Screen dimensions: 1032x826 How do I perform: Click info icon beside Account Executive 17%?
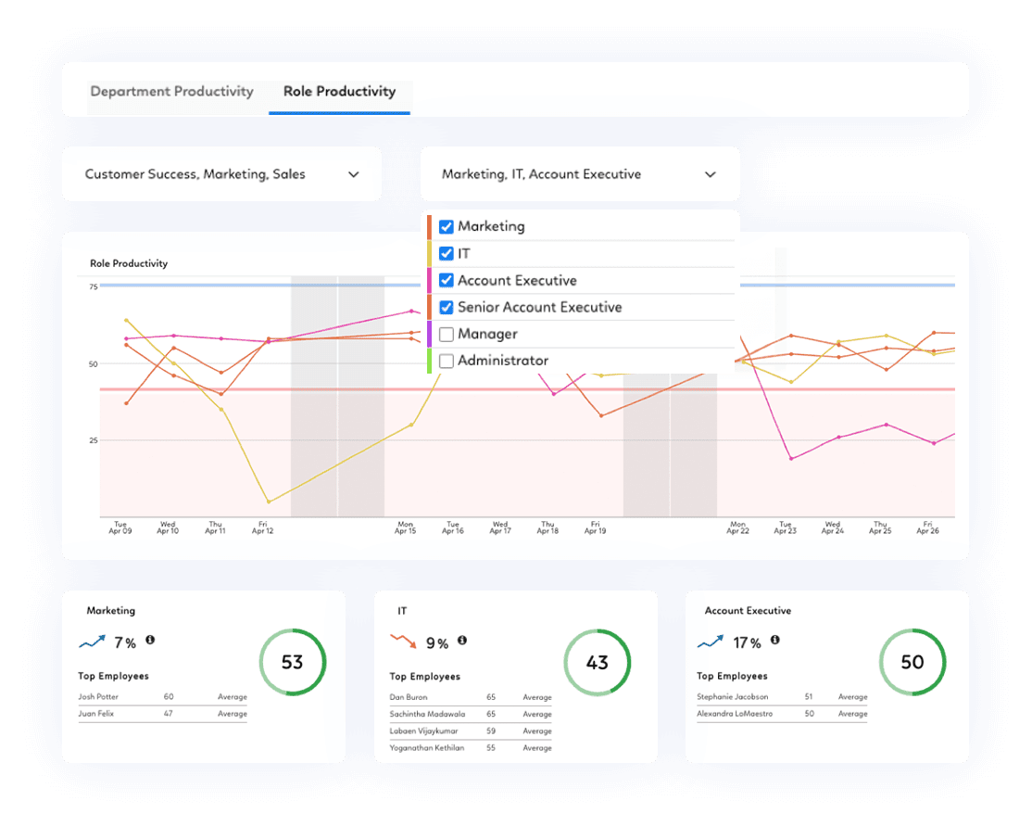pyautogui.click(x=774, y=640)
